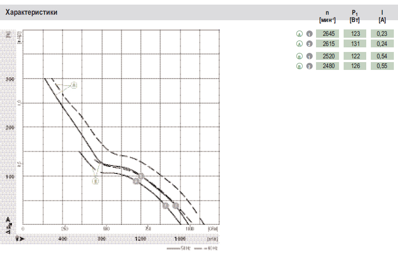Click the 60 Hz dashed line legend entry
The height and width of the screenshot is (258, 398).
206,248
